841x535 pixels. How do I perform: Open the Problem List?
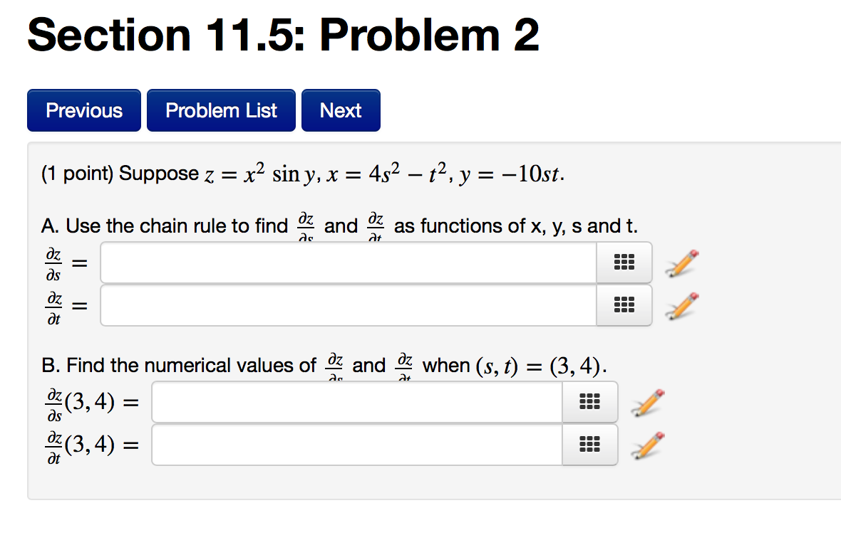pos(220,110)
